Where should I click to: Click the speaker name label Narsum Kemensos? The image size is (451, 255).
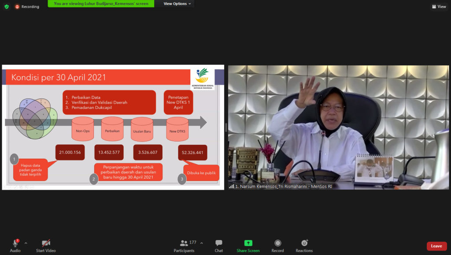284,187
